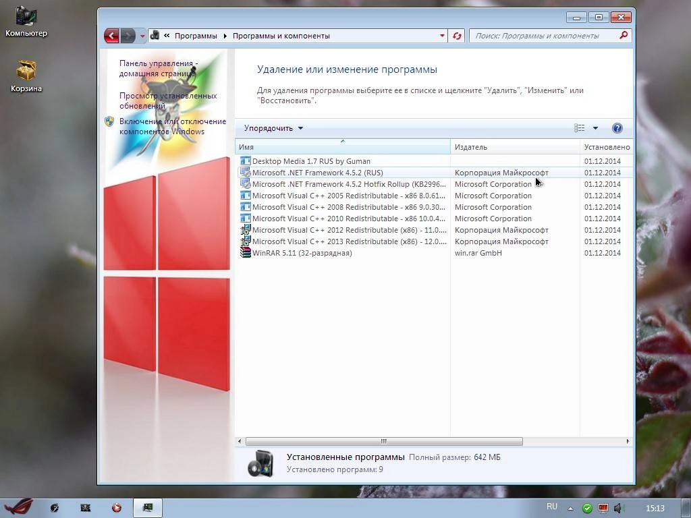
Task: Click the Visual C++ 2005 row icon
Action: click(246, 196)
